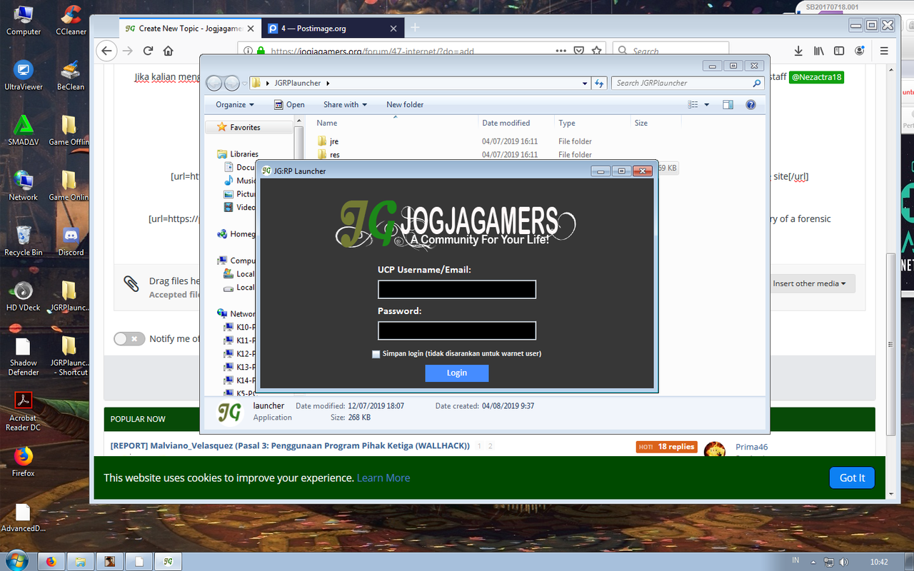The image size is (914, 571).
Task: Open the Firefox page actions ellipsis menu
Action: pos(561,51)
